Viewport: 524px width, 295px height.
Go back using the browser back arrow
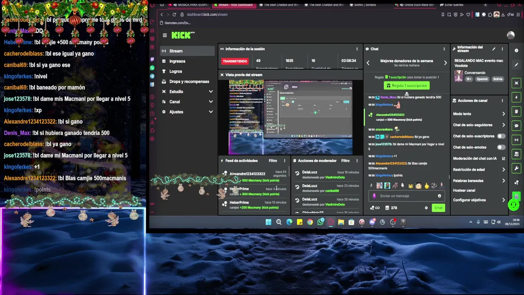(x=161, y=14)
